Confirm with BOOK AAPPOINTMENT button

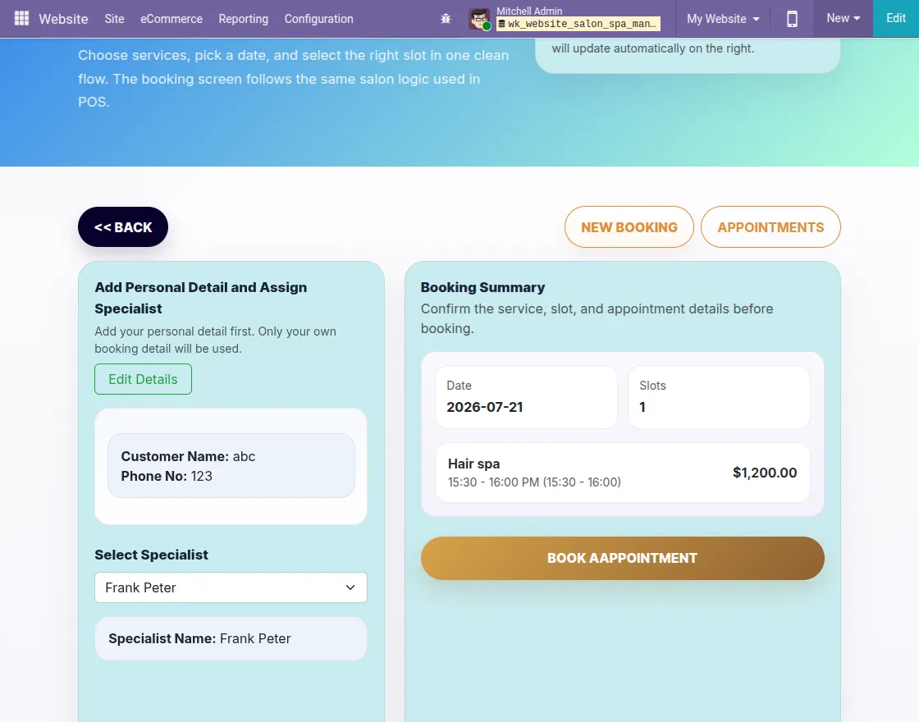623,558
